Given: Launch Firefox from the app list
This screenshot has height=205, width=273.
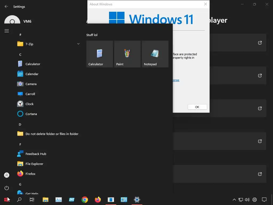Looking at the screenshot, I should 49,174.
